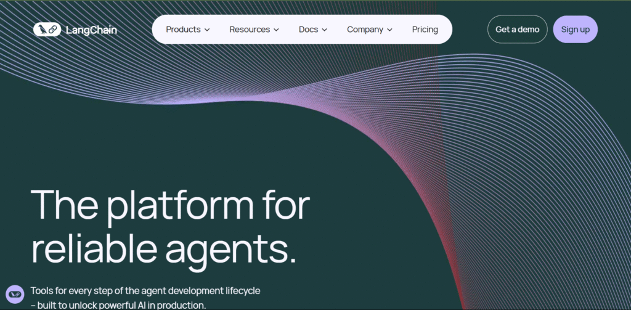The width and height of the screenshot is (631, 310).
Task: Open the Products menu label
Action: point(183,30)
